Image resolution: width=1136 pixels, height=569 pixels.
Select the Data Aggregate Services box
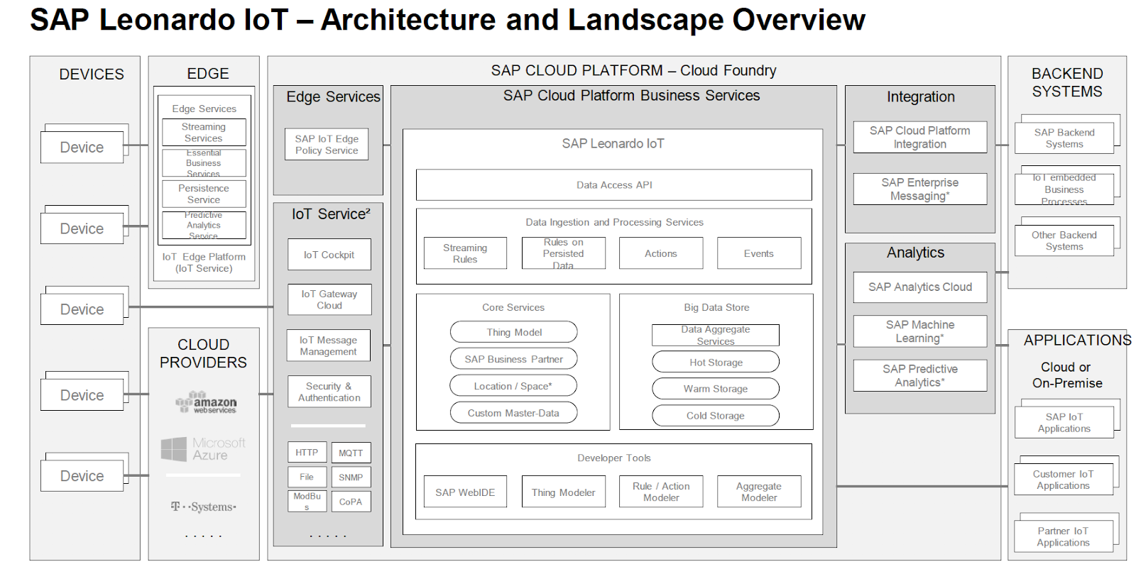[716, 335]
